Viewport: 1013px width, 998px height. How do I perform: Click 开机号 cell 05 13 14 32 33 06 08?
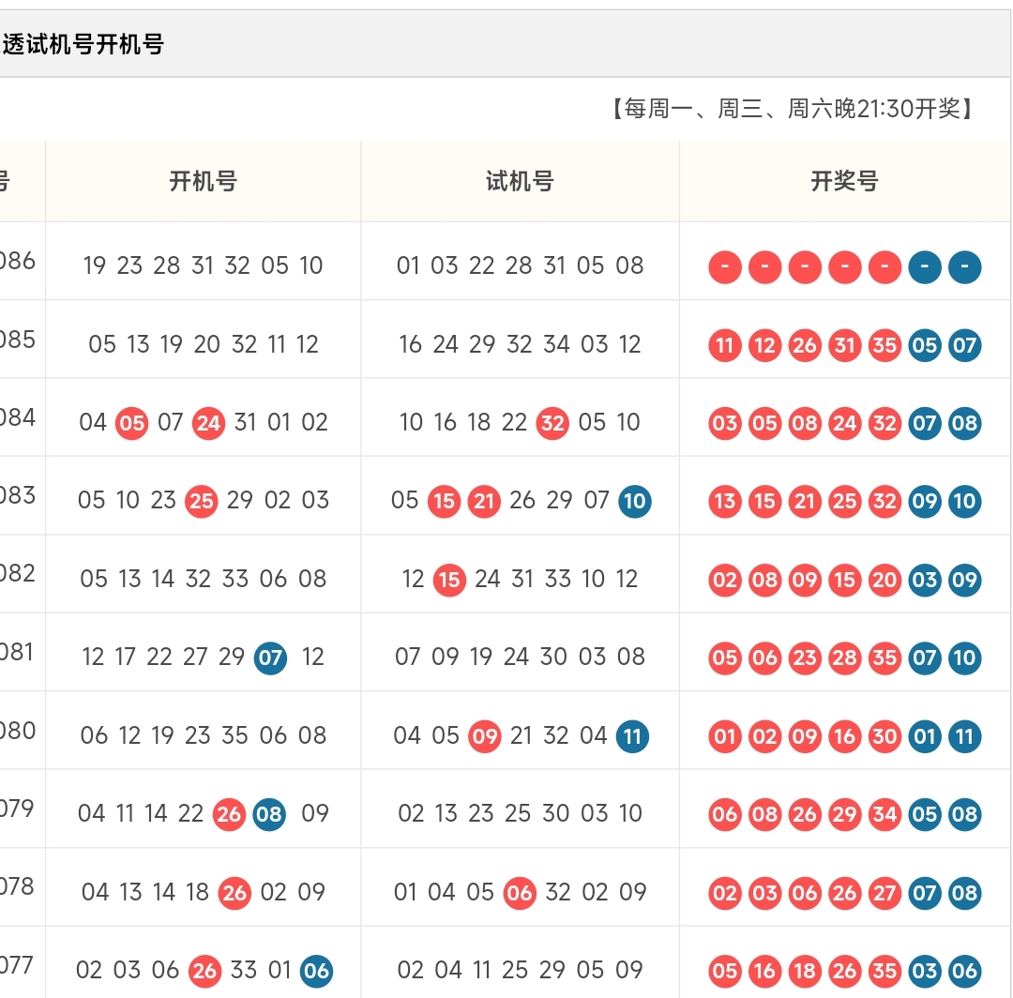[x=203, y=579]
